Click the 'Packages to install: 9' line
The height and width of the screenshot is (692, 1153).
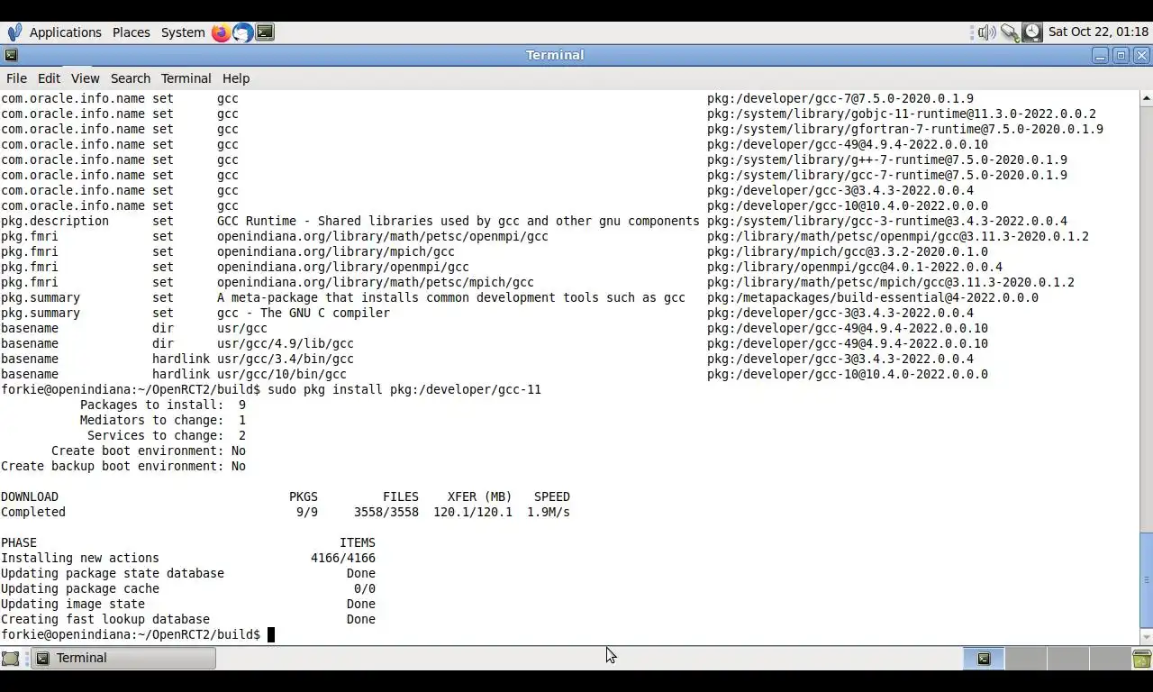click(163, 405)
